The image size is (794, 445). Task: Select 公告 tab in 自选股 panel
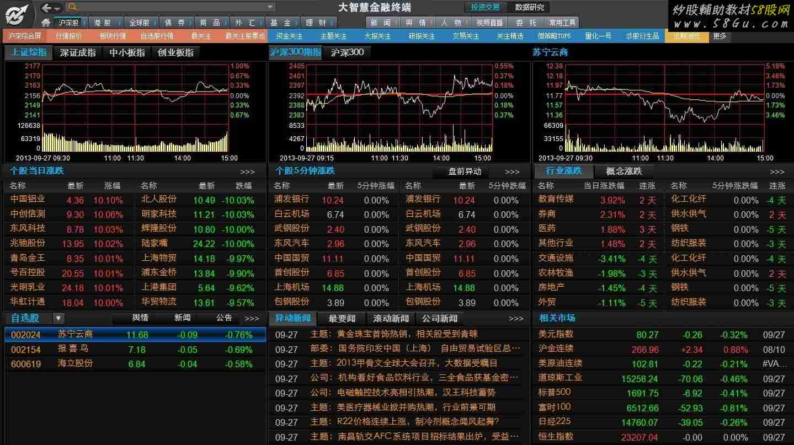(x=224, y=318)
